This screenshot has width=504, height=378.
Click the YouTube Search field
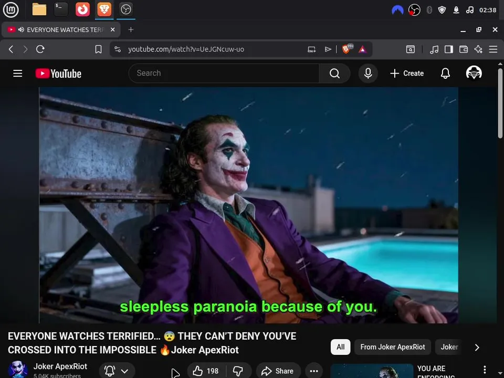tap(224, 73)
